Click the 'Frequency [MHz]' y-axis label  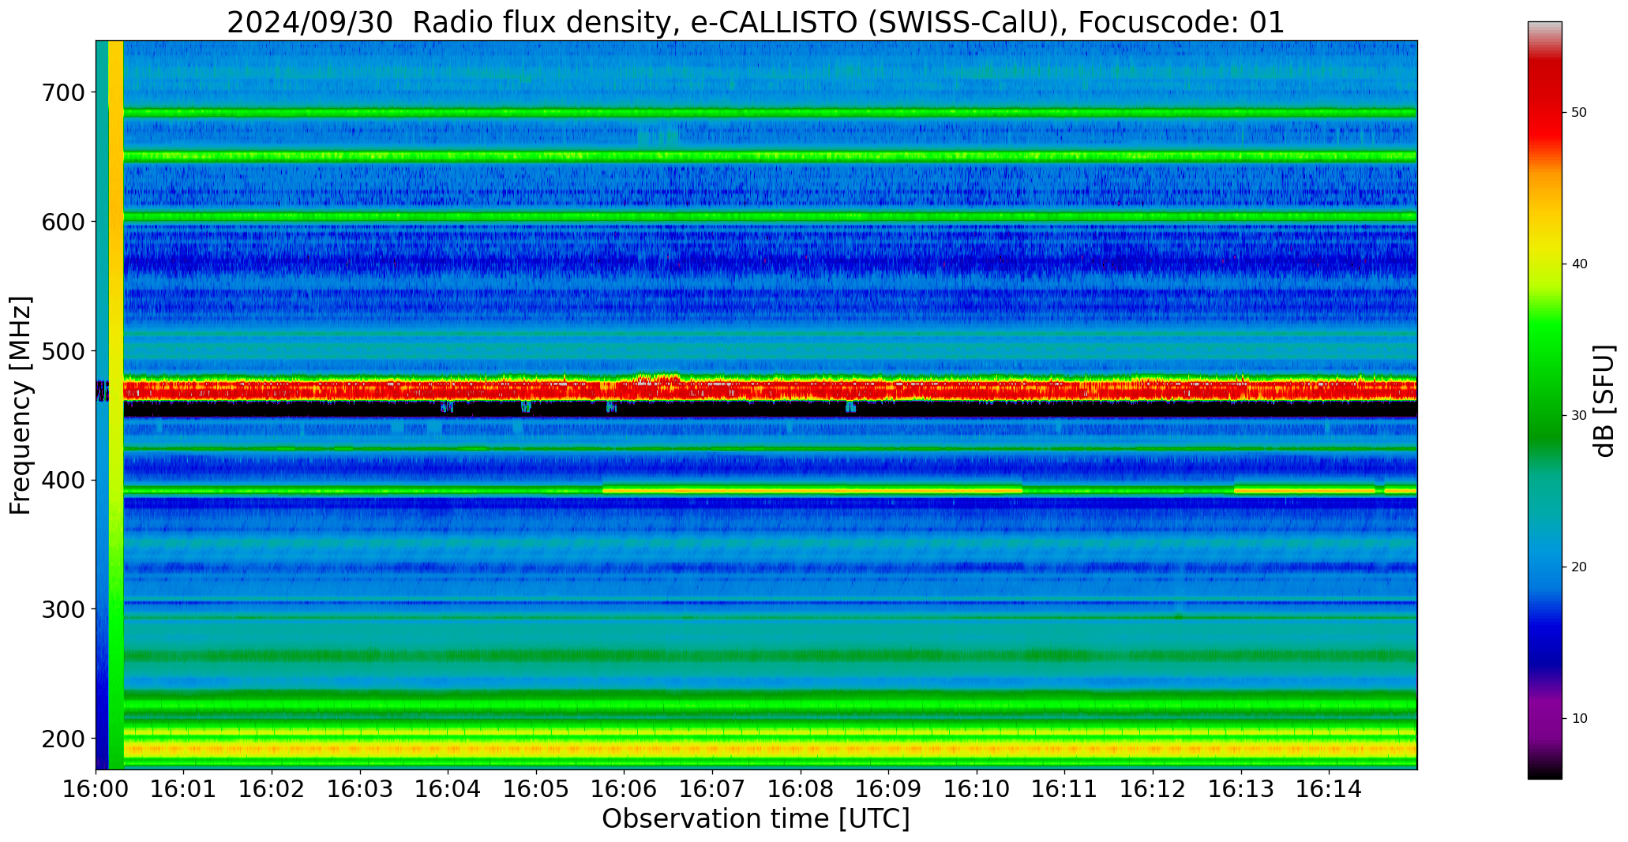[x=21, y=406]
